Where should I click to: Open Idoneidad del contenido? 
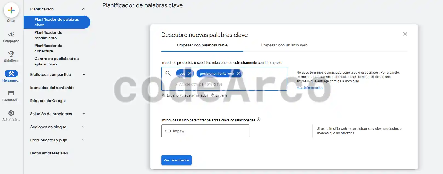click(x=52, y=88)
